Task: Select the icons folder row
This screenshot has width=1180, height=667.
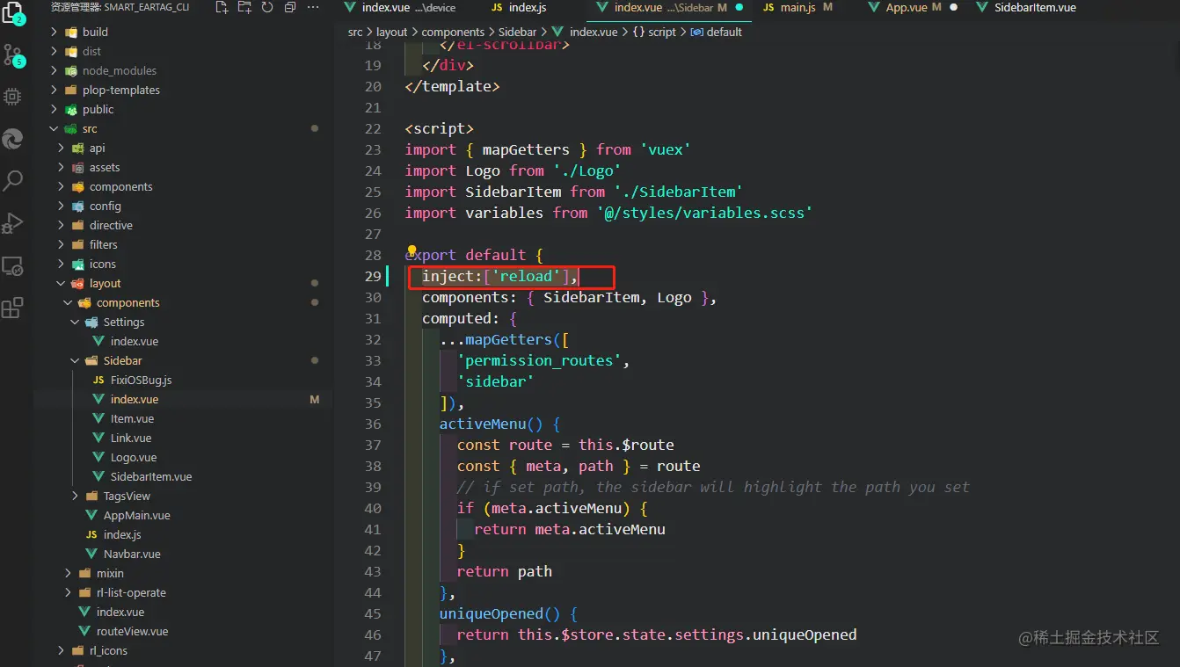Action: (183, 264)
